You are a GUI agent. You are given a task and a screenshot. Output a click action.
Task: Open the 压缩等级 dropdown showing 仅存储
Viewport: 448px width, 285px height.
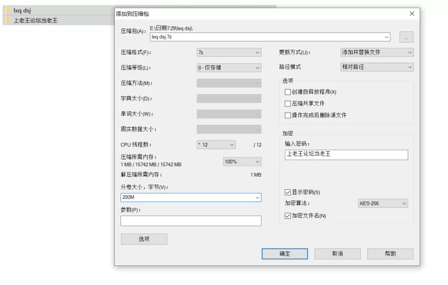point(229,68)
